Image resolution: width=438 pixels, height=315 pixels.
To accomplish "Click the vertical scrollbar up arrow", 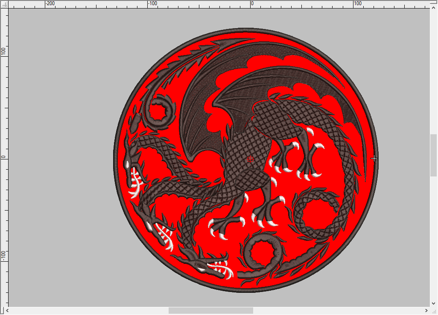I will pyautogui.click(x=434, y=8).
